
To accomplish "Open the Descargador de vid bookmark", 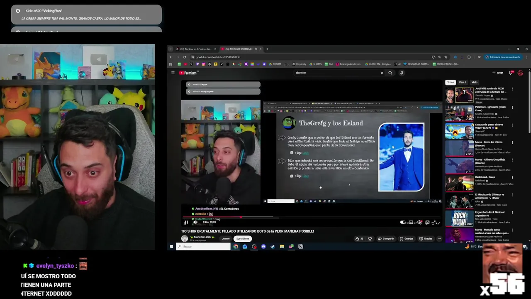I will coord(349,64).
